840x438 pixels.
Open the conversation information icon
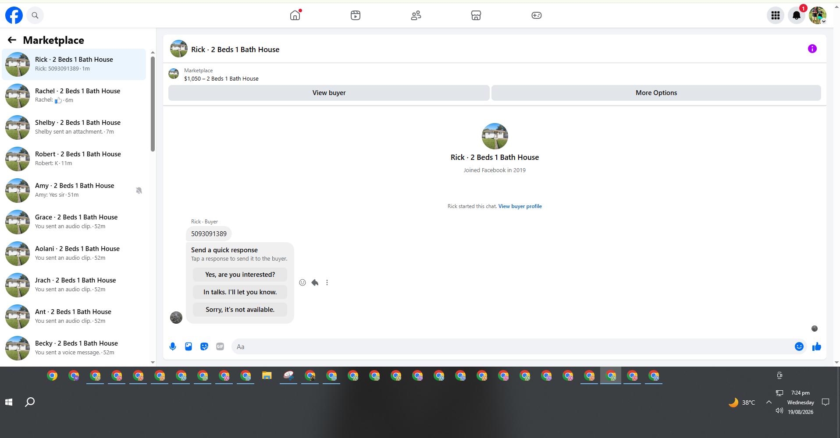click(812, 49)
